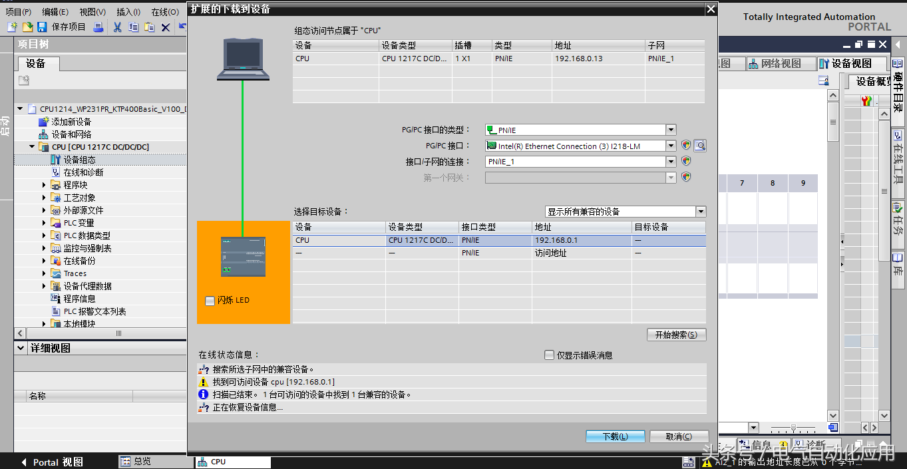Click the Save project disk icon
This screenshot has height=469, width=907.
[42, 27]
